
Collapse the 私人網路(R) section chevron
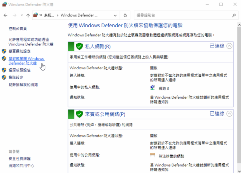pyautogui.click(x=229, y=46)
